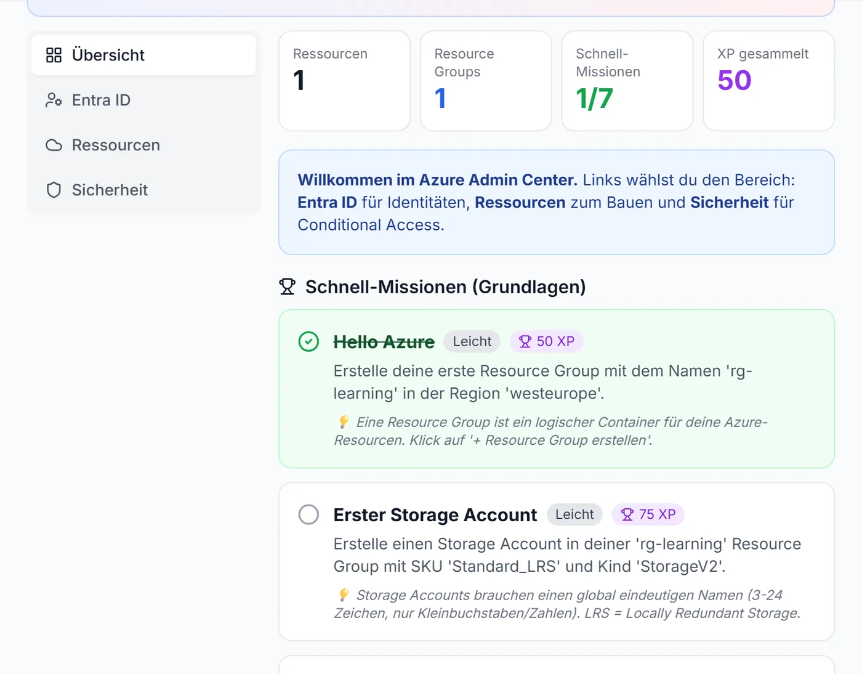The image size is (862, 674).
Task: Open the Ressourcen section in the sidebar
Action: (143, 145)
